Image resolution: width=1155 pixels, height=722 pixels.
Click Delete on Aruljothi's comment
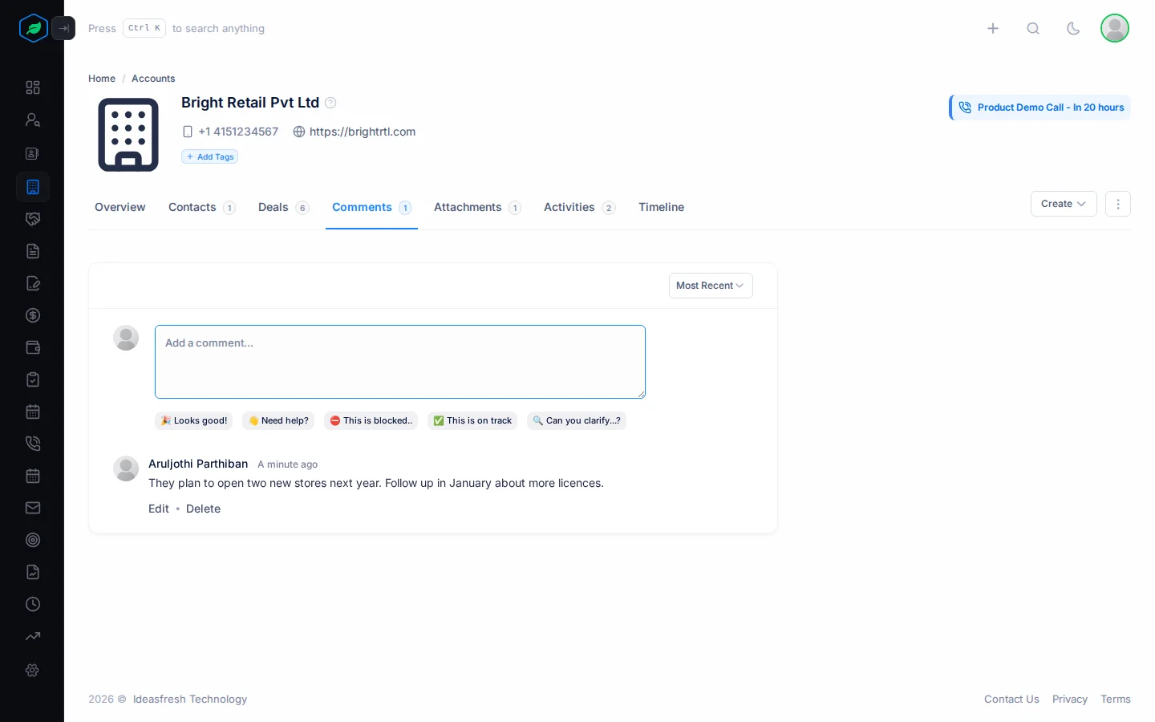point(203,509)
